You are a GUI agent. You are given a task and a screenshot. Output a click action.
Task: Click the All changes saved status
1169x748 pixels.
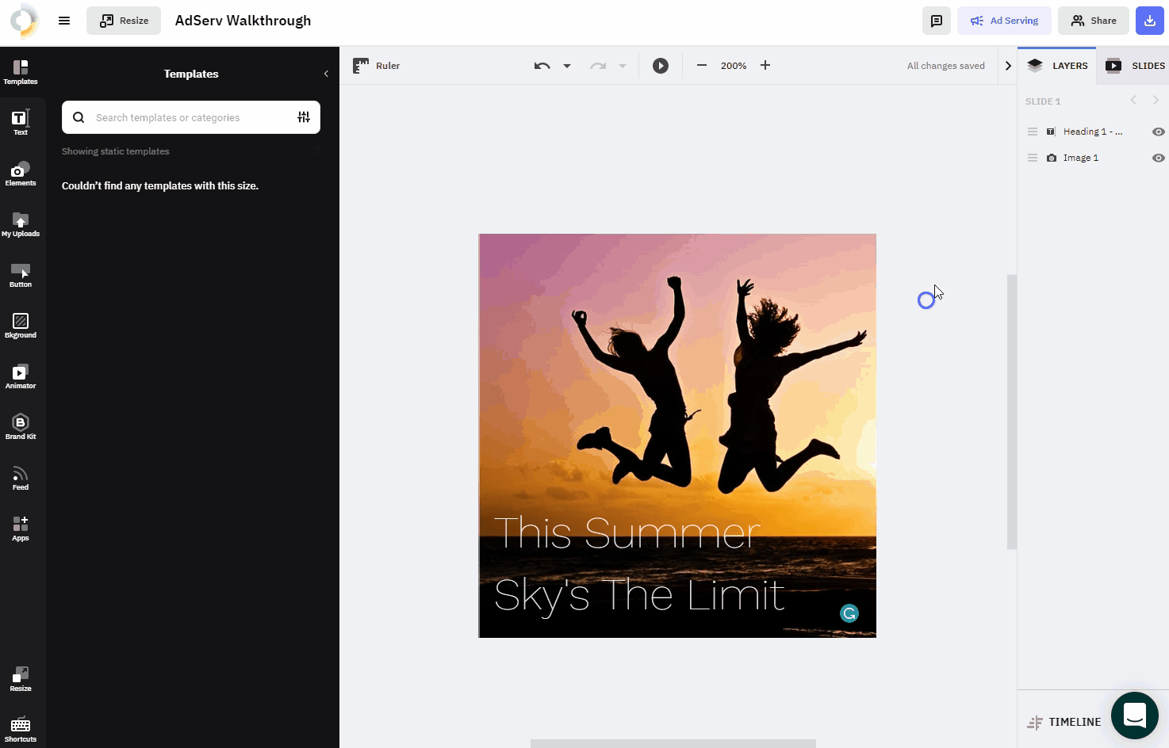[946, 66]
